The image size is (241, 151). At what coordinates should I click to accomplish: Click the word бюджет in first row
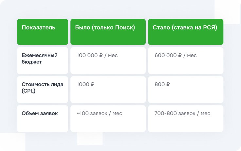coord(32,62)
